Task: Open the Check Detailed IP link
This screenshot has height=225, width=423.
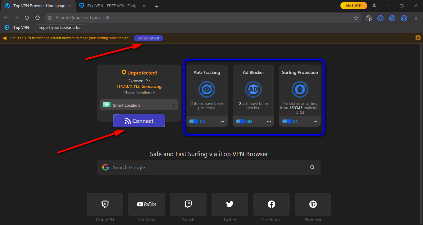Action: pyautogui.click(x=139, y=93)
